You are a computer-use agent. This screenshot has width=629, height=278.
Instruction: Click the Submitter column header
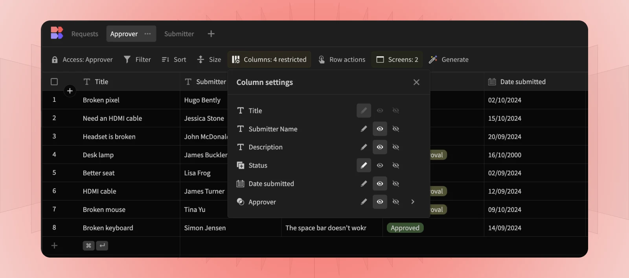(204, 82)
